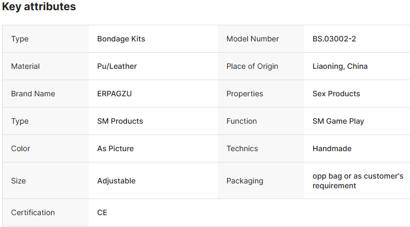The height and width of the screenshot is (227, 410).
Task: Click the SM Products value cell
Action: 120,121
